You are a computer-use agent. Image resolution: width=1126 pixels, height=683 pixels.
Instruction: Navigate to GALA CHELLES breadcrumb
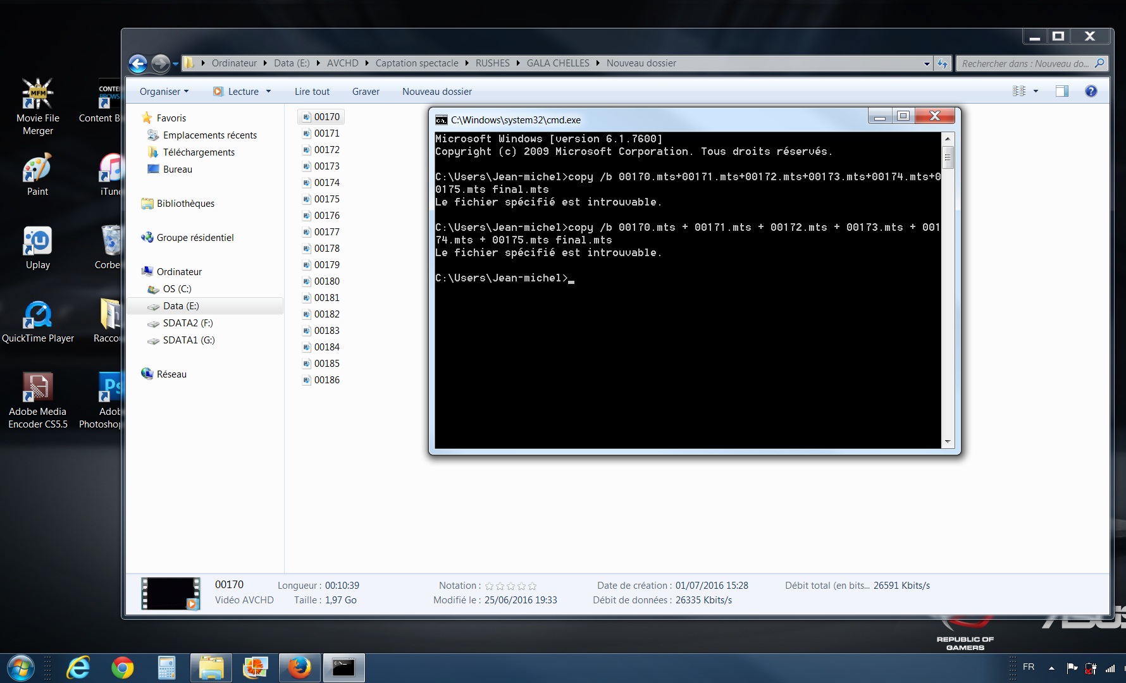(x=558, y=63)
